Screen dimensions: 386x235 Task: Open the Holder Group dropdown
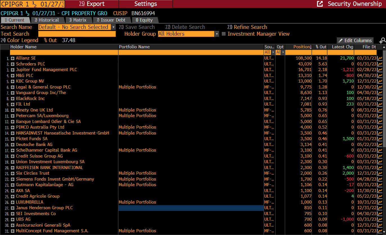click(x=217, y=34)
